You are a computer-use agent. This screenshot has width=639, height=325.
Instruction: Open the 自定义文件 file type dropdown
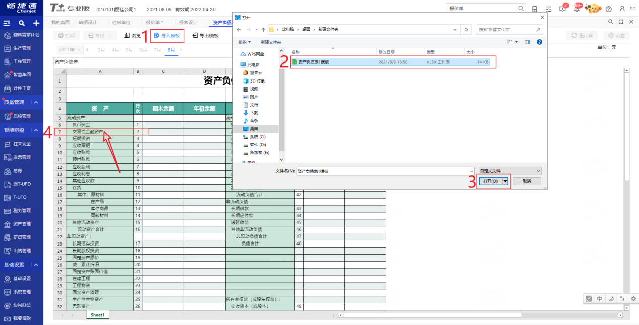point(510,171)
